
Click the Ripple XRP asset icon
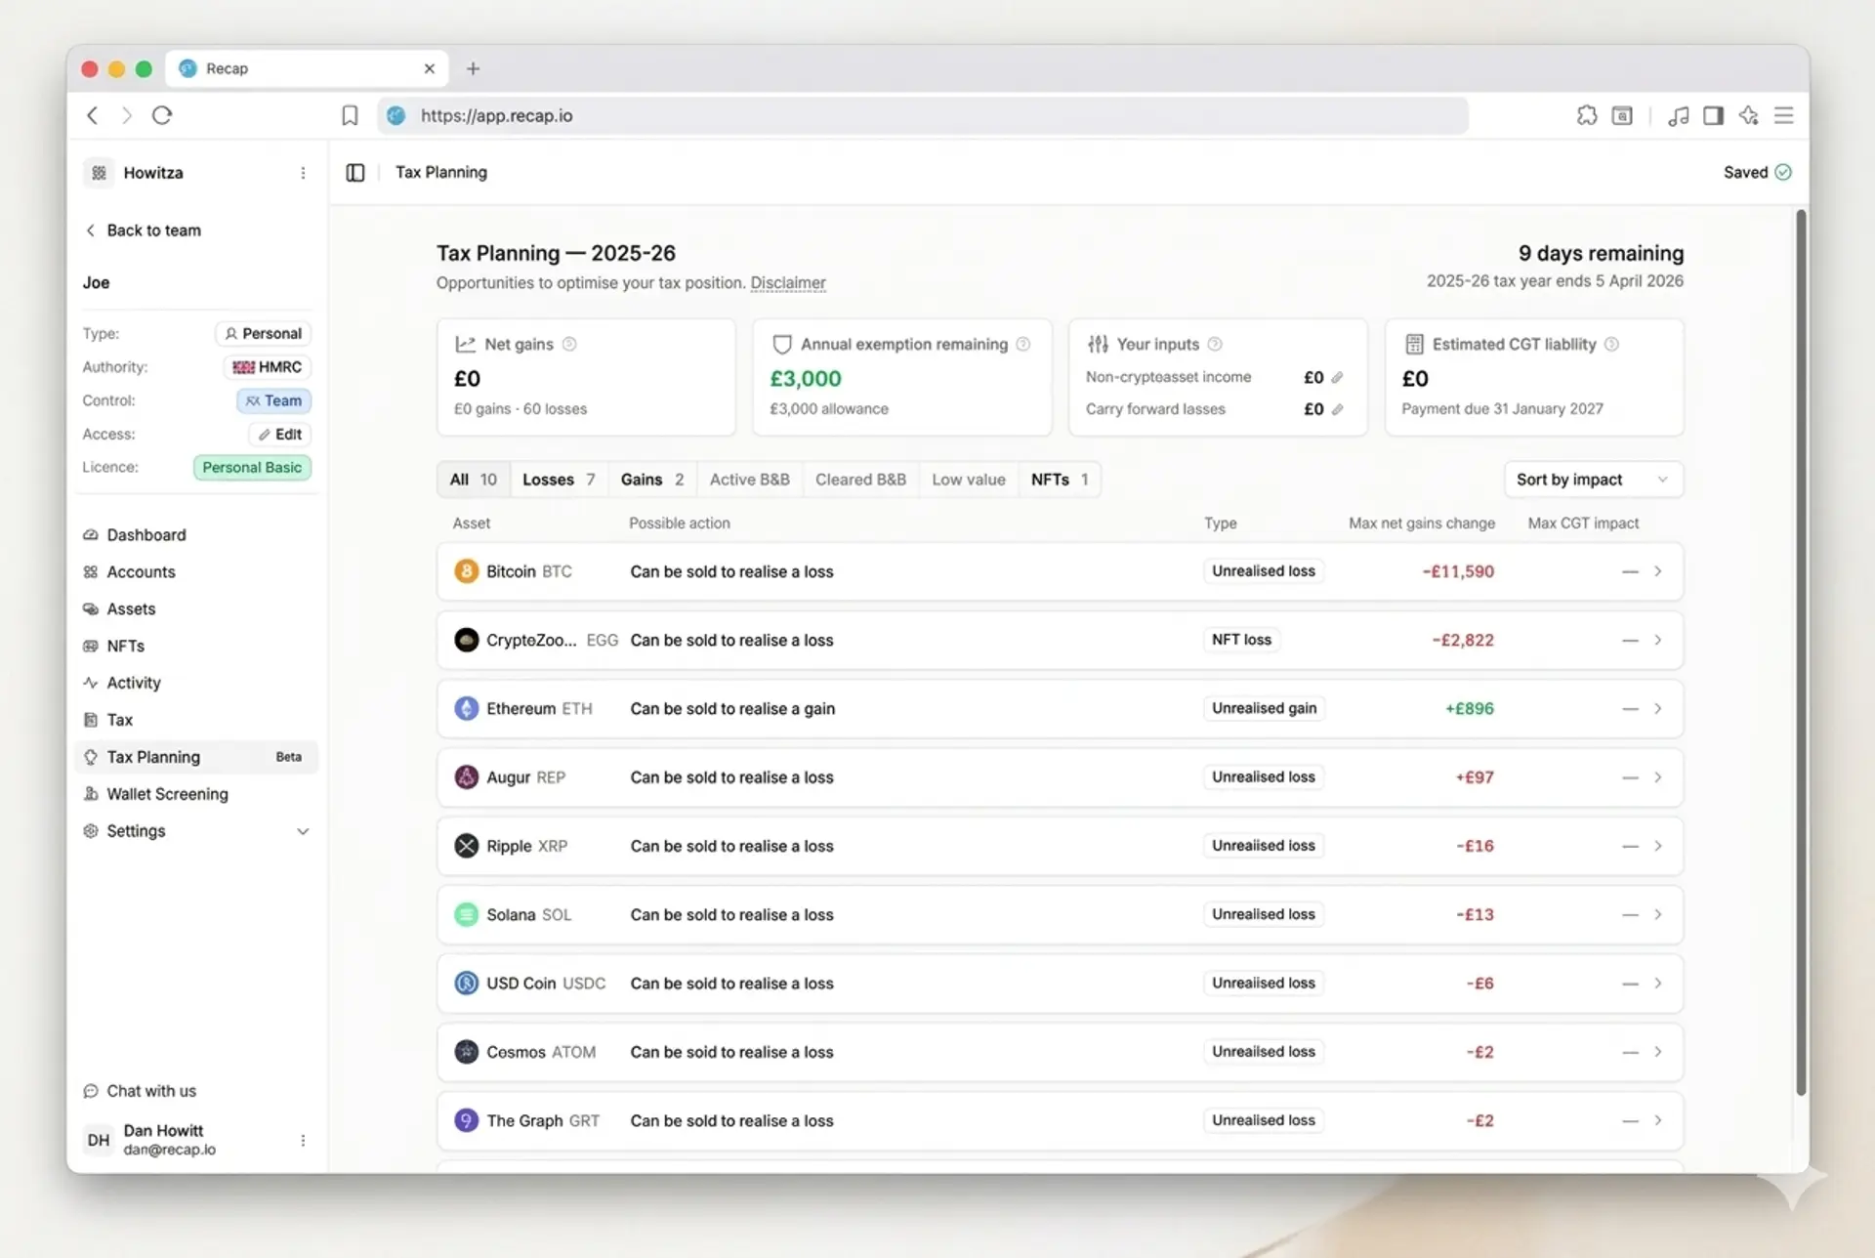[466, 846]
